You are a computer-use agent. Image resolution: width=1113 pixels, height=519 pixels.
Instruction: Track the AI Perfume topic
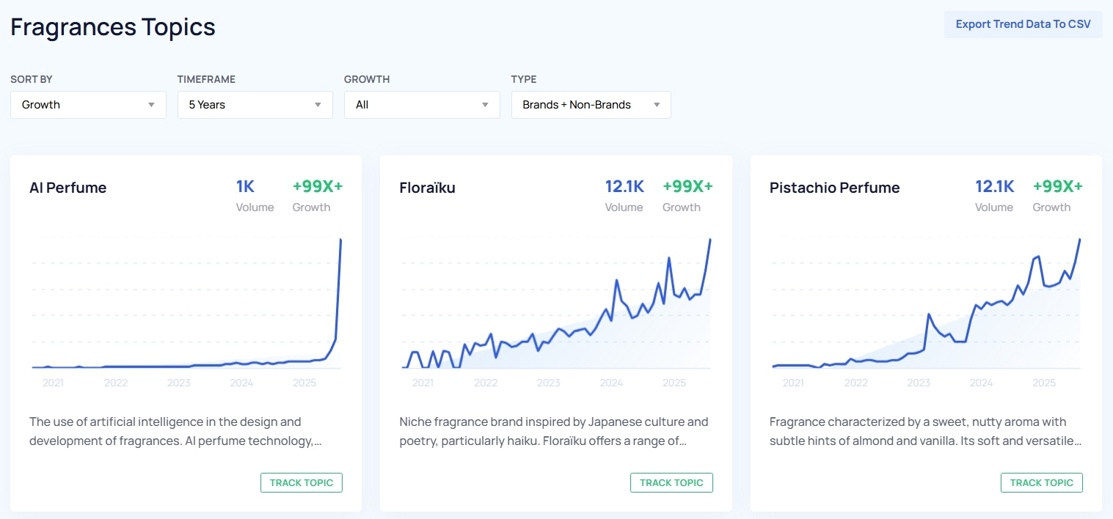301,482
